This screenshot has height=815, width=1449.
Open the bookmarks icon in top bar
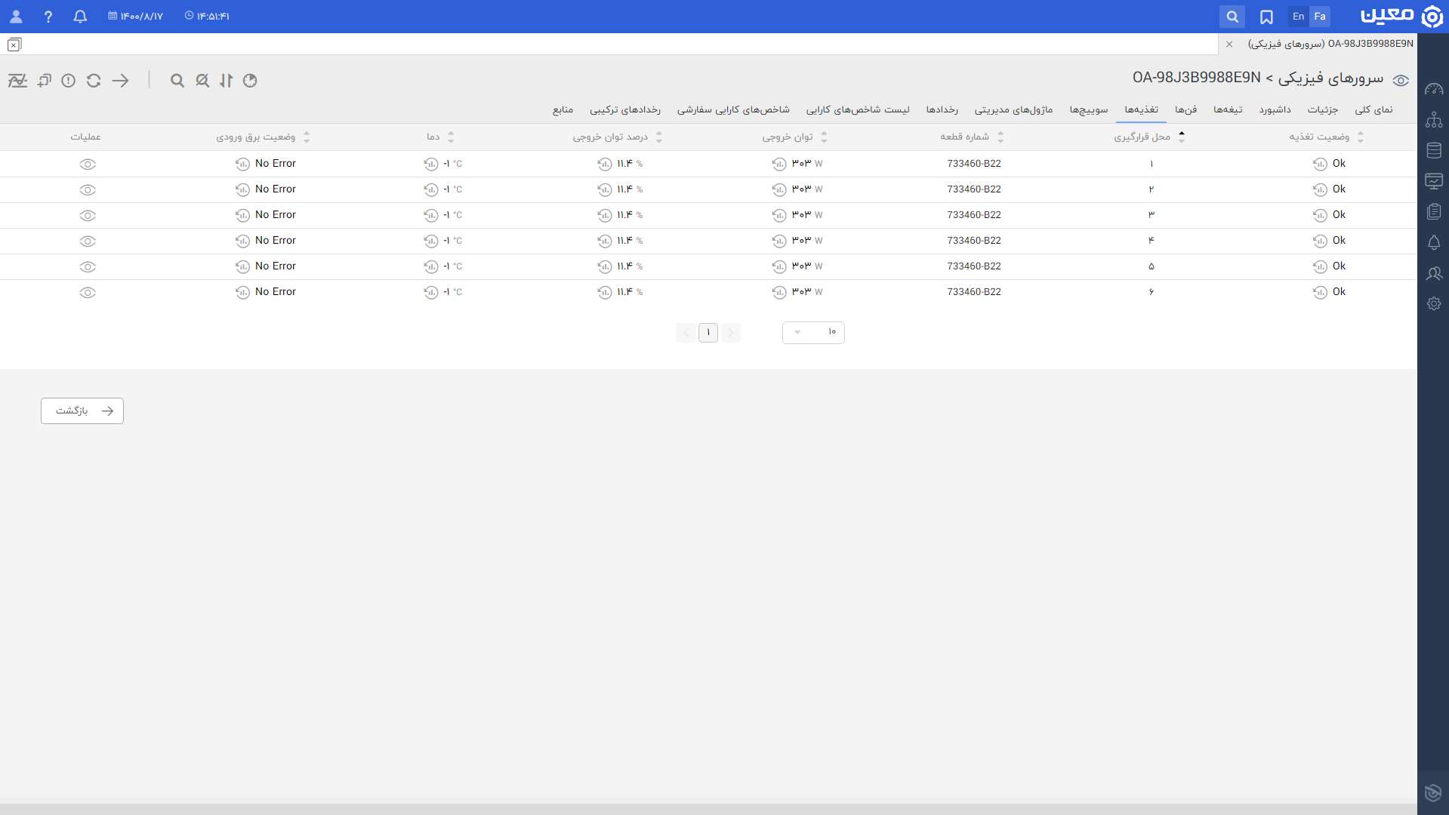pos(1266,16)
